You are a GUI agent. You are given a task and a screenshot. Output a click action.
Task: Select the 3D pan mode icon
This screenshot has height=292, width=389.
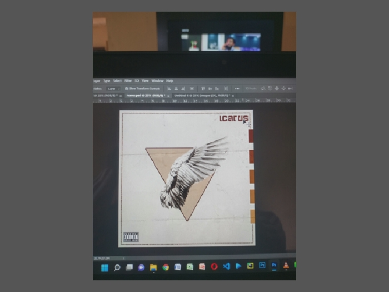click(x=277, y=88)
